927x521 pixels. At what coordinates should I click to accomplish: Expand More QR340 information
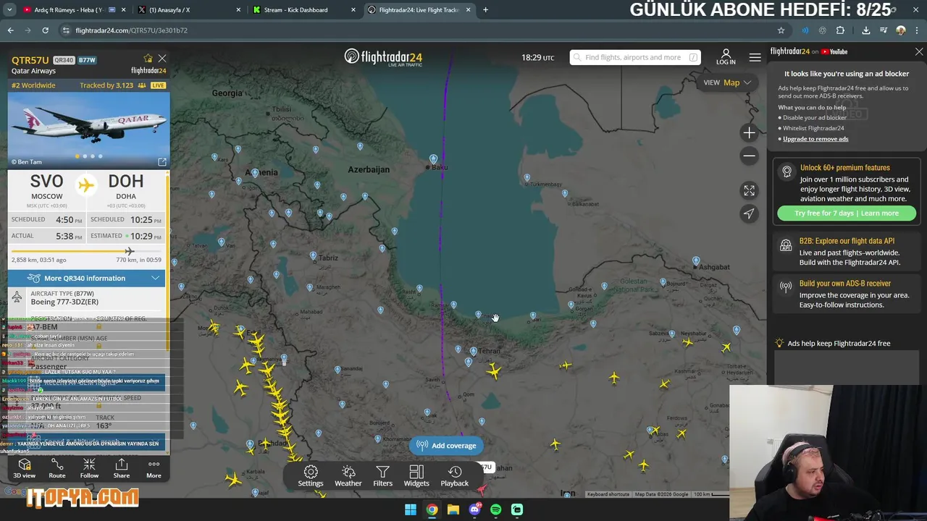[x=87, y=278]
